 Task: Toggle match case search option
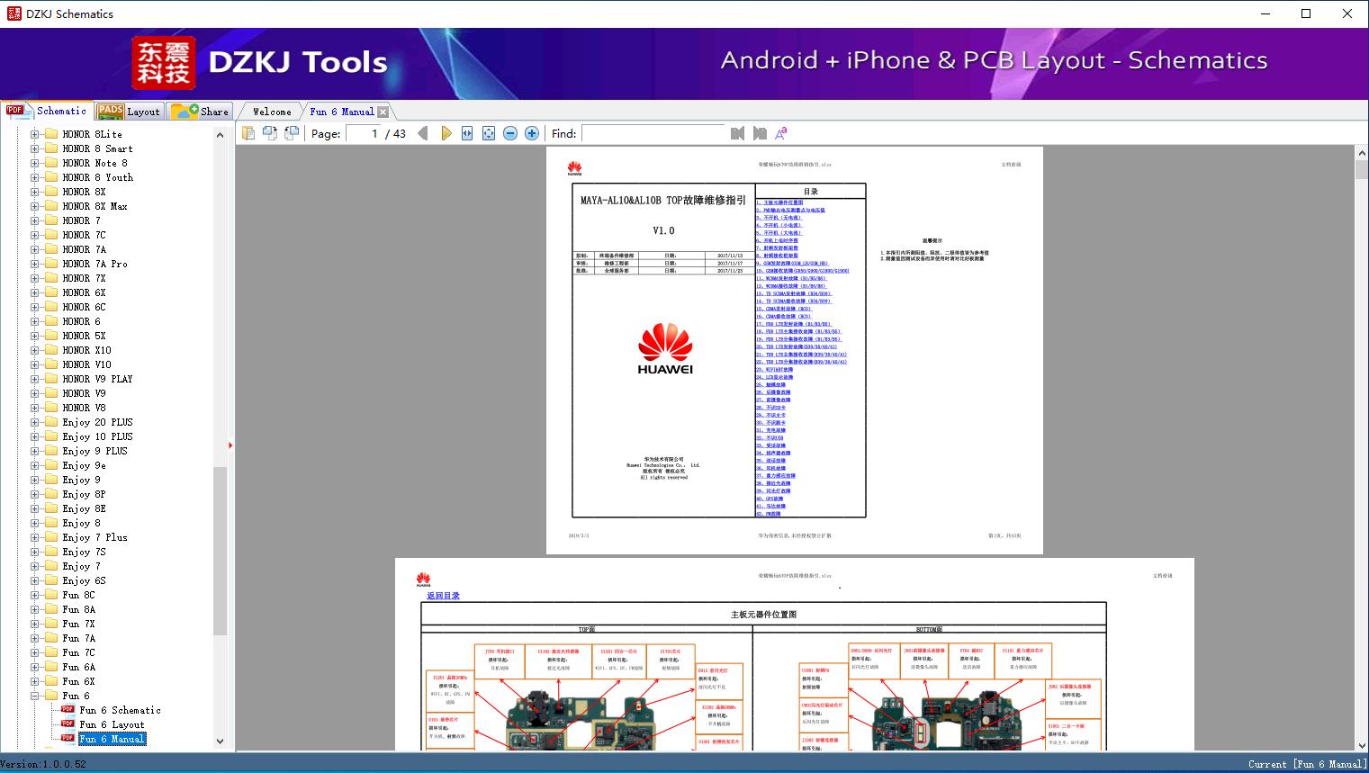781,133
